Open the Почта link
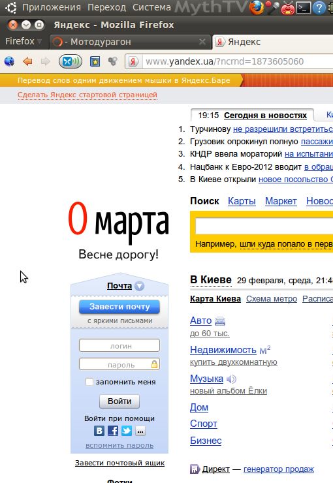 pyautogui.click(x=119, y=286)
